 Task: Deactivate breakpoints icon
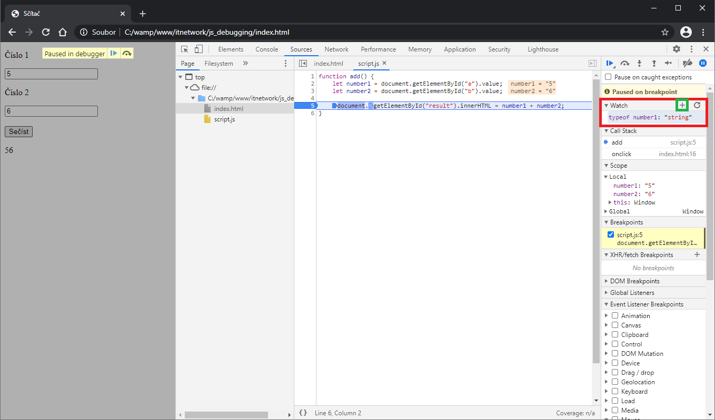[687, 63]
